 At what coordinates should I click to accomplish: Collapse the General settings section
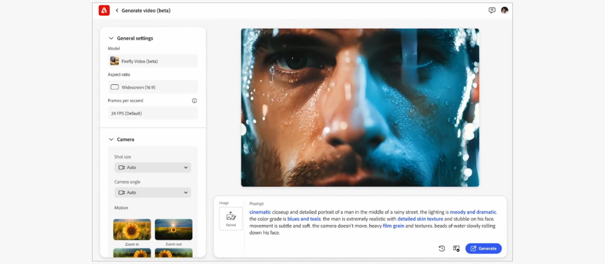[112, 38]
